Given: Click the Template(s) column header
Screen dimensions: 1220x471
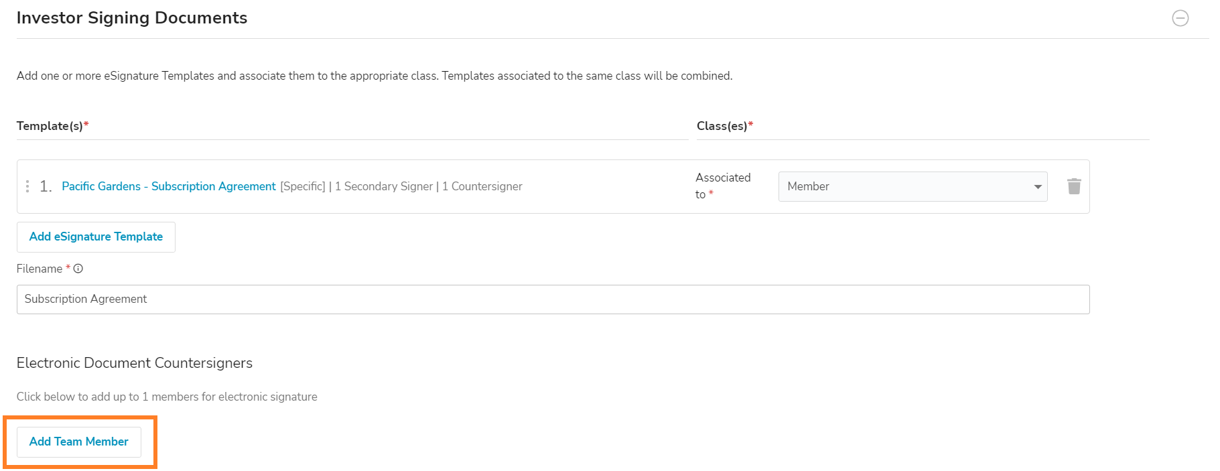Looking at the screenshot, I should (52, 126).
